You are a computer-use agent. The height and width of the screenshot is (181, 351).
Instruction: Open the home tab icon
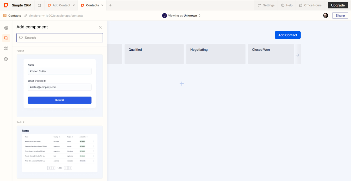pyautogui.click(x=39, y=5)
